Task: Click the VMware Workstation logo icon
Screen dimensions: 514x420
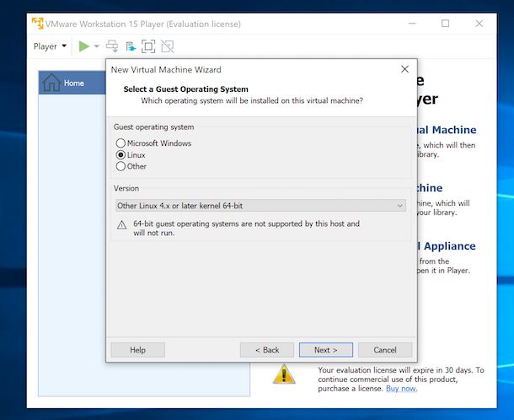Action: tap(37, 24)
